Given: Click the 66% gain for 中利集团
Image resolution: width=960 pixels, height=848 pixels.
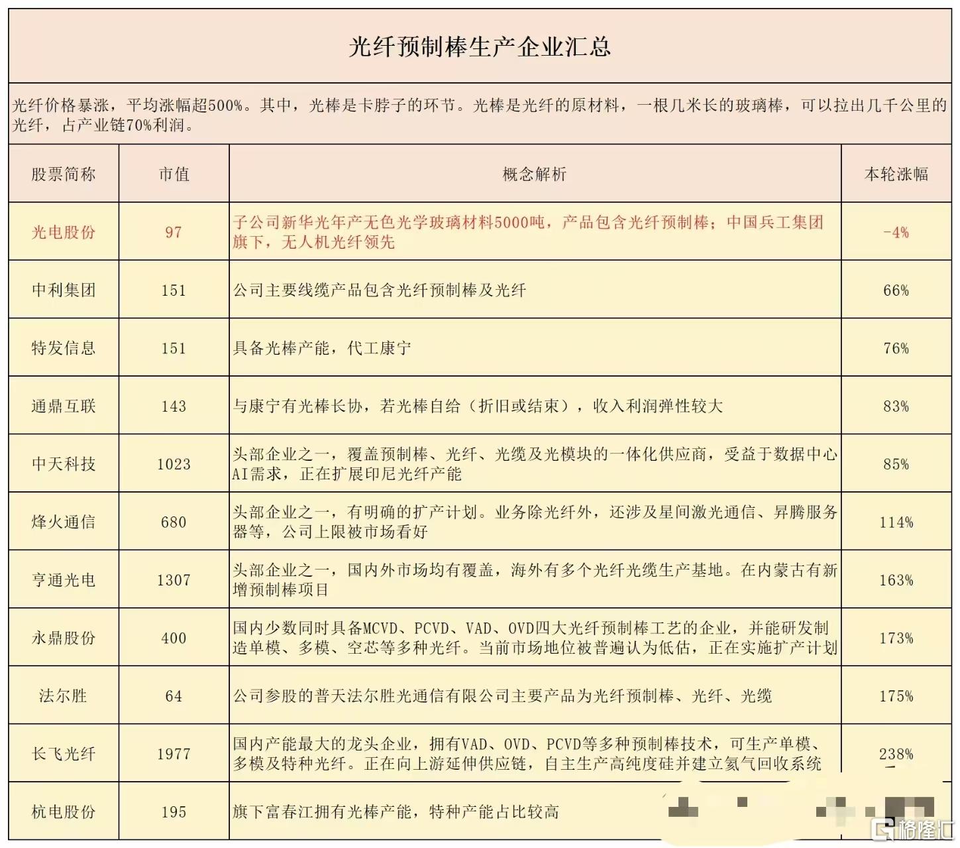Looking at the screenshot, I should click(896, 290).
